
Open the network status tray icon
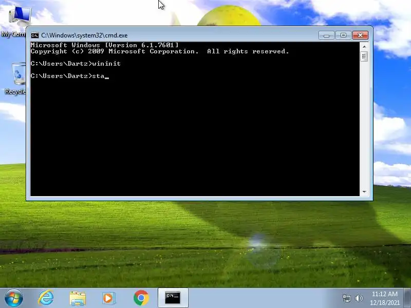(346, 298)
